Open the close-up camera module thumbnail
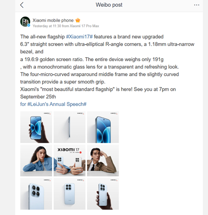The height and width of the screenshot is (215, 208). coord(36,194)
